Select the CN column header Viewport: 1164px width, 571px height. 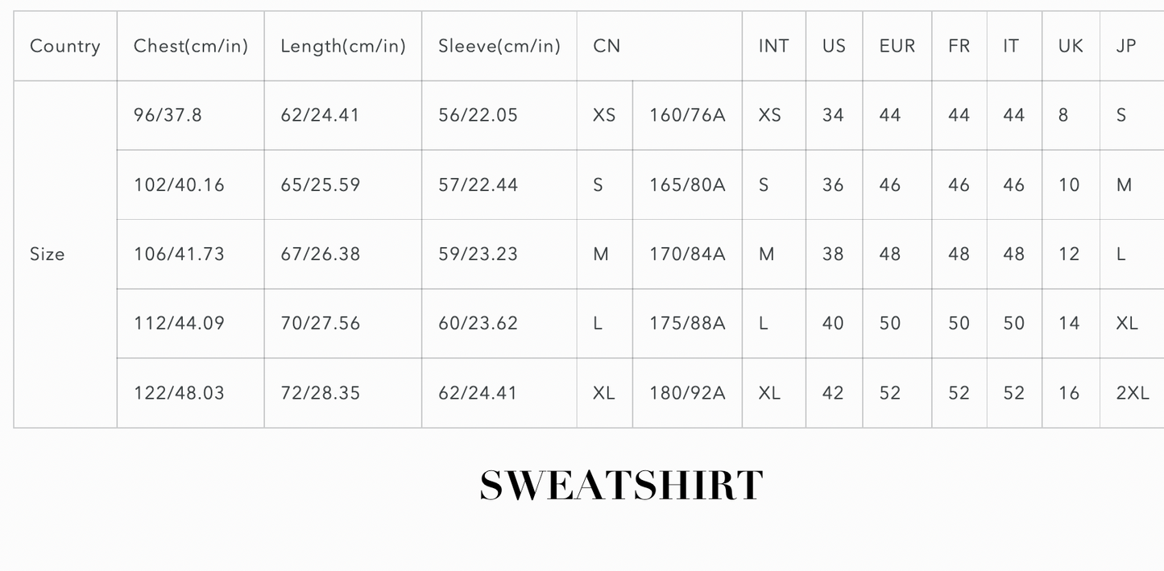click(607, 46)
